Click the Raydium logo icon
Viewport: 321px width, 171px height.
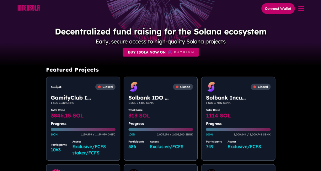[x=170, y=52]
